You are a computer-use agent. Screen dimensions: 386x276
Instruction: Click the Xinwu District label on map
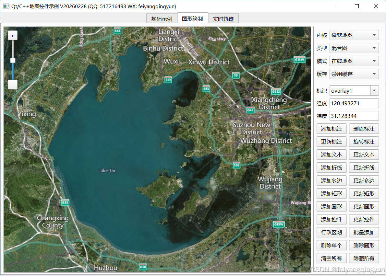pos(209,62)
